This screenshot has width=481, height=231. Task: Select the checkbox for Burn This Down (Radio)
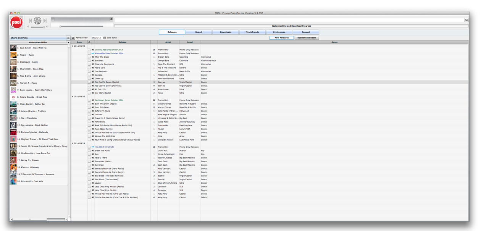(89, 104)
